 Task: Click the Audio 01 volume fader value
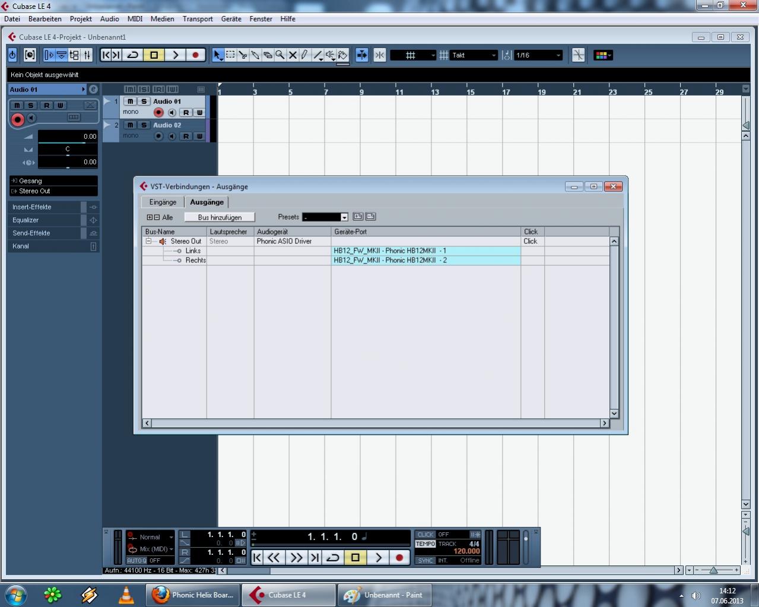tap(67, 136)
